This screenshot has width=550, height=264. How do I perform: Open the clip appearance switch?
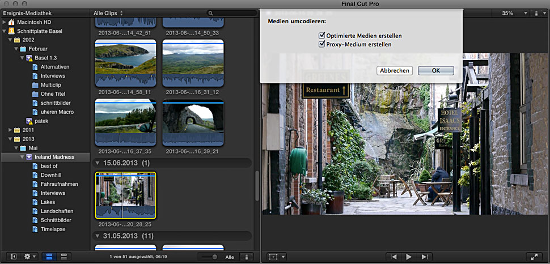247,257
